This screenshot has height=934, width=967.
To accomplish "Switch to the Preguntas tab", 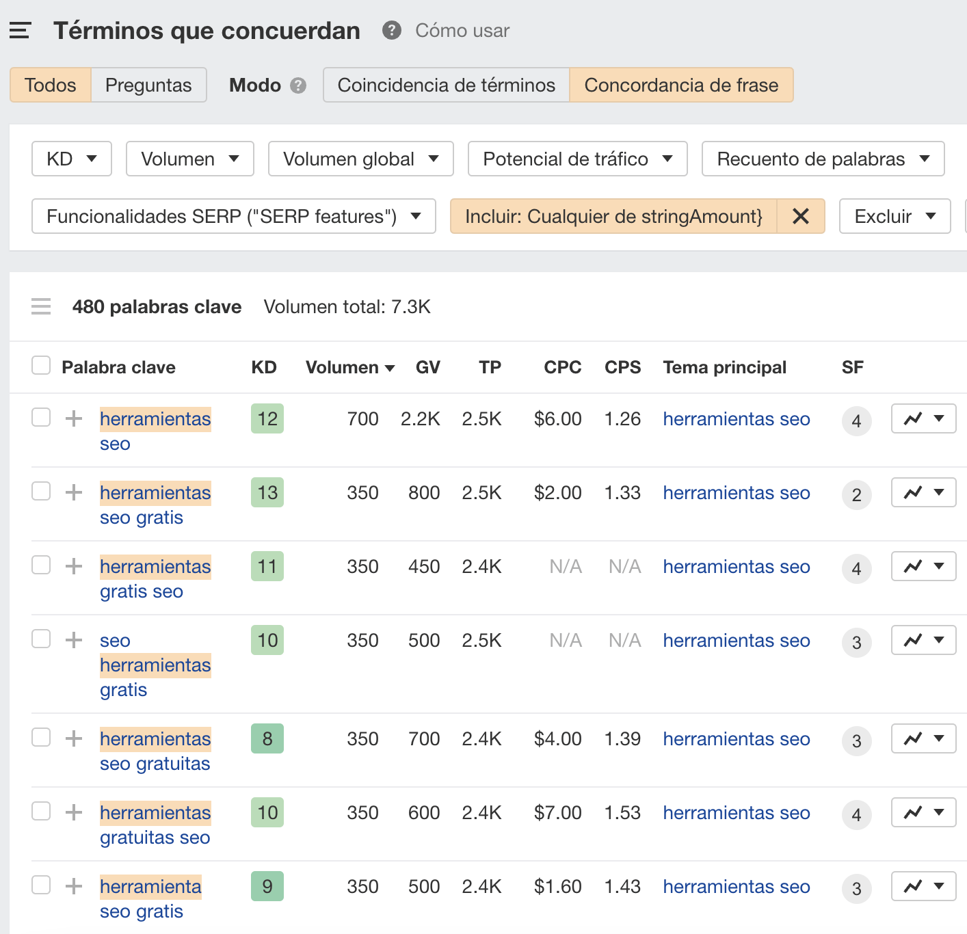I will (148, 85).
